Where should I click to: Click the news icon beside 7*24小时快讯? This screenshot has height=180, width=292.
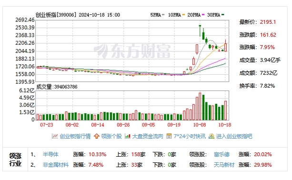169,136
